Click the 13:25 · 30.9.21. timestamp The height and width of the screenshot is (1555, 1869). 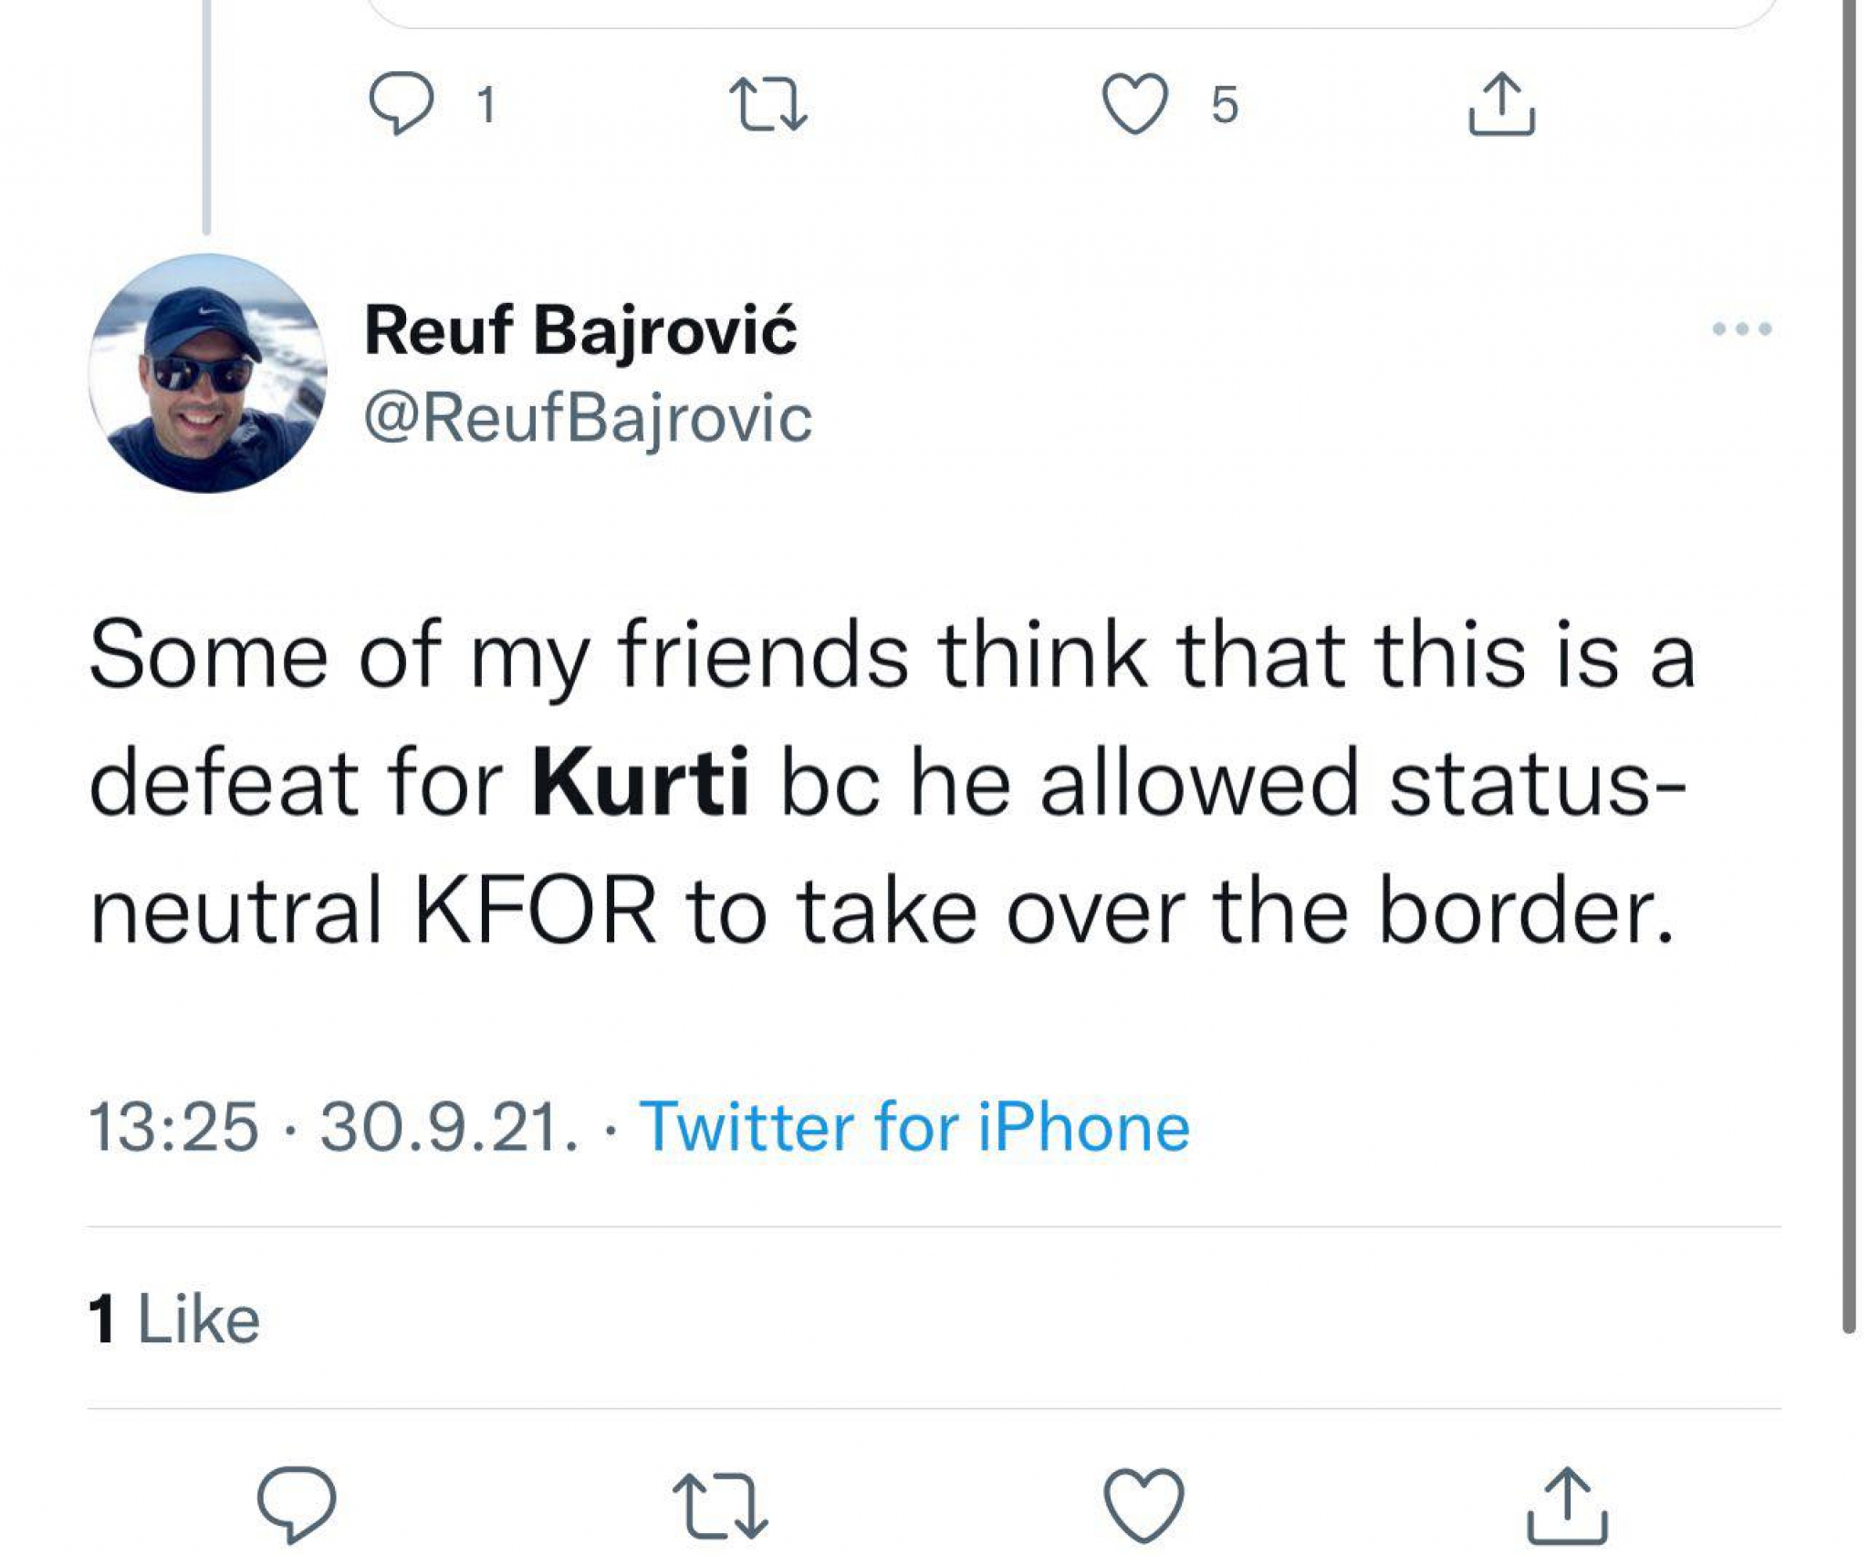tap(333, 1127)
